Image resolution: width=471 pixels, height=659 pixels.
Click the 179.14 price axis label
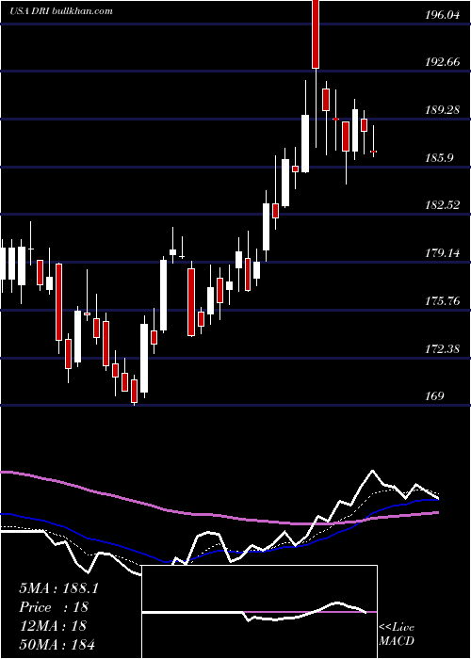point(442,253)
